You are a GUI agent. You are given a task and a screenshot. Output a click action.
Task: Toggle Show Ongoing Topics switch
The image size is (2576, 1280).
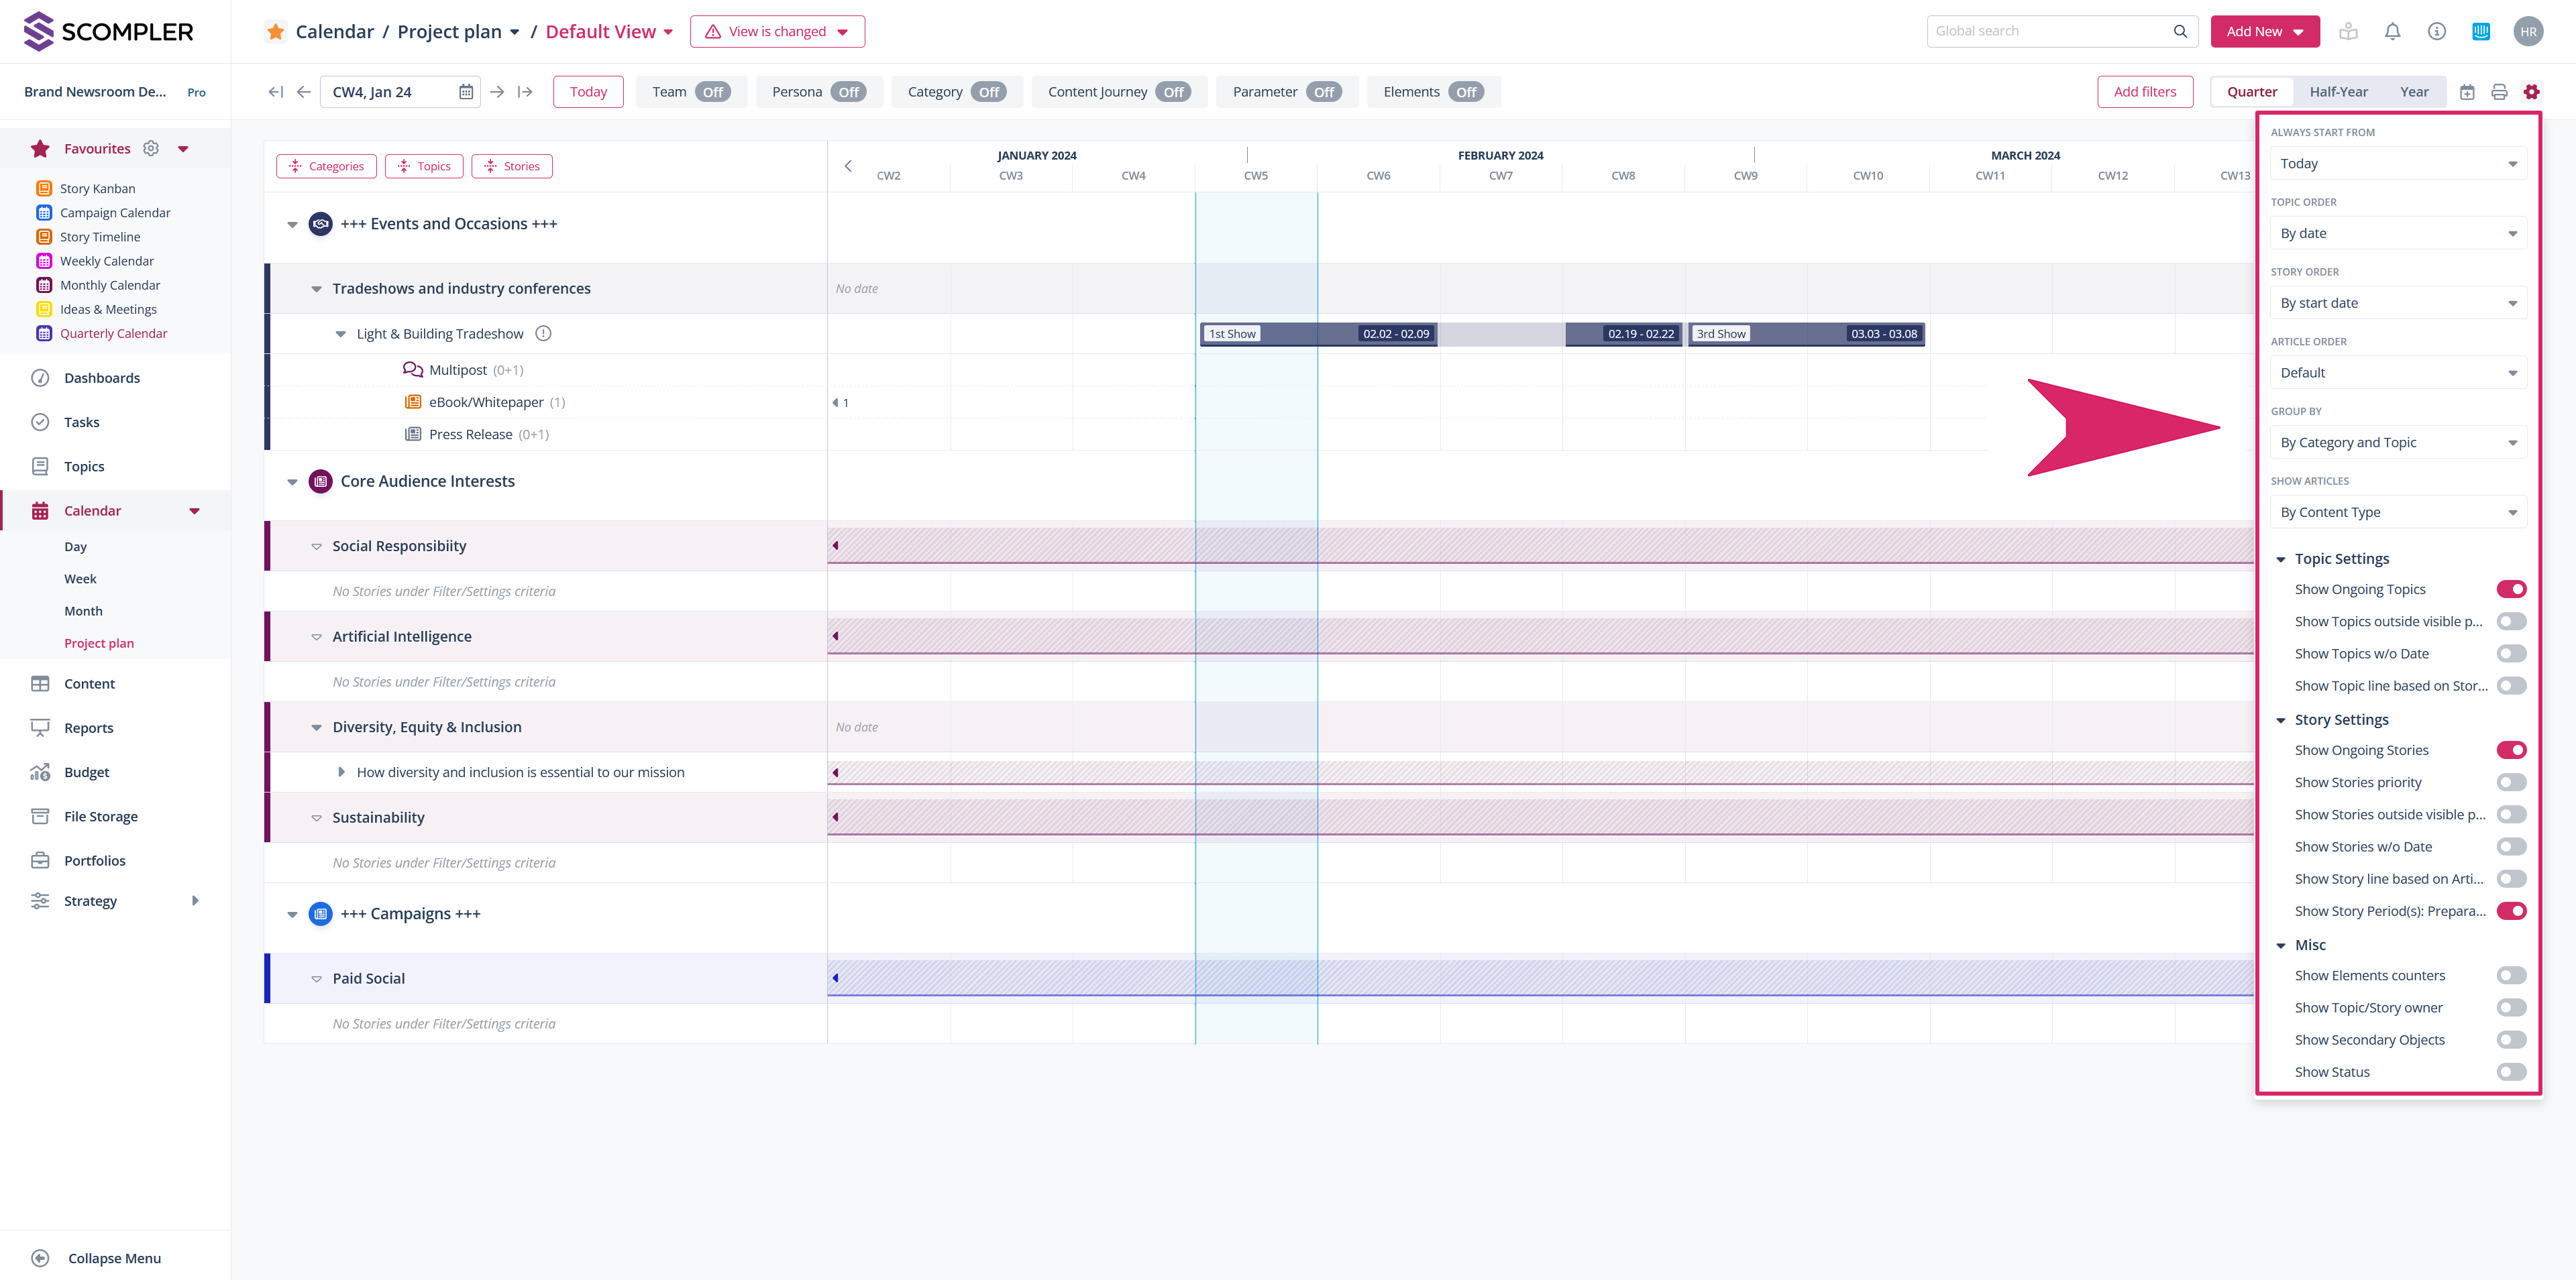click(x=2510, y=589)
